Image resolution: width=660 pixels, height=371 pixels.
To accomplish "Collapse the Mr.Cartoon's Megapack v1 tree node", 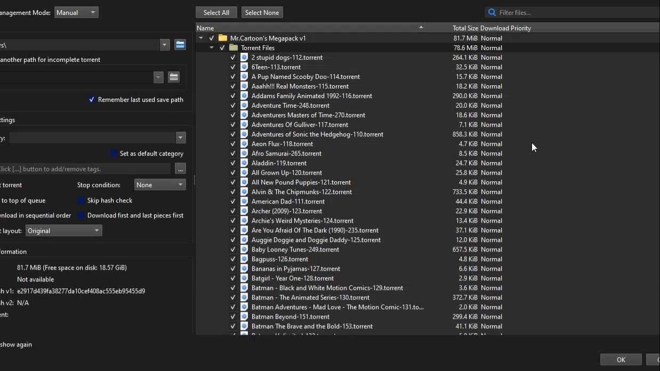I will point(201,38).
